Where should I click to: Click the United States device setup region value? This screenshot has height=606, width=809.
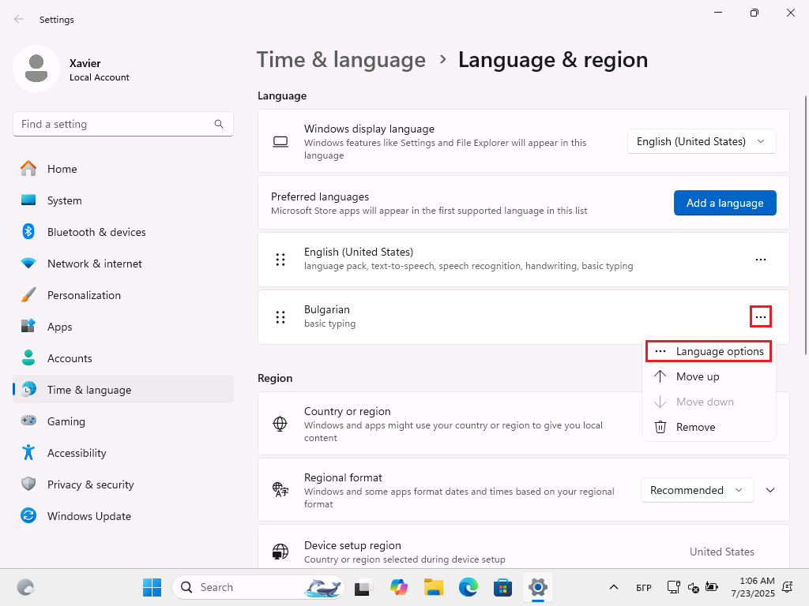722,552
